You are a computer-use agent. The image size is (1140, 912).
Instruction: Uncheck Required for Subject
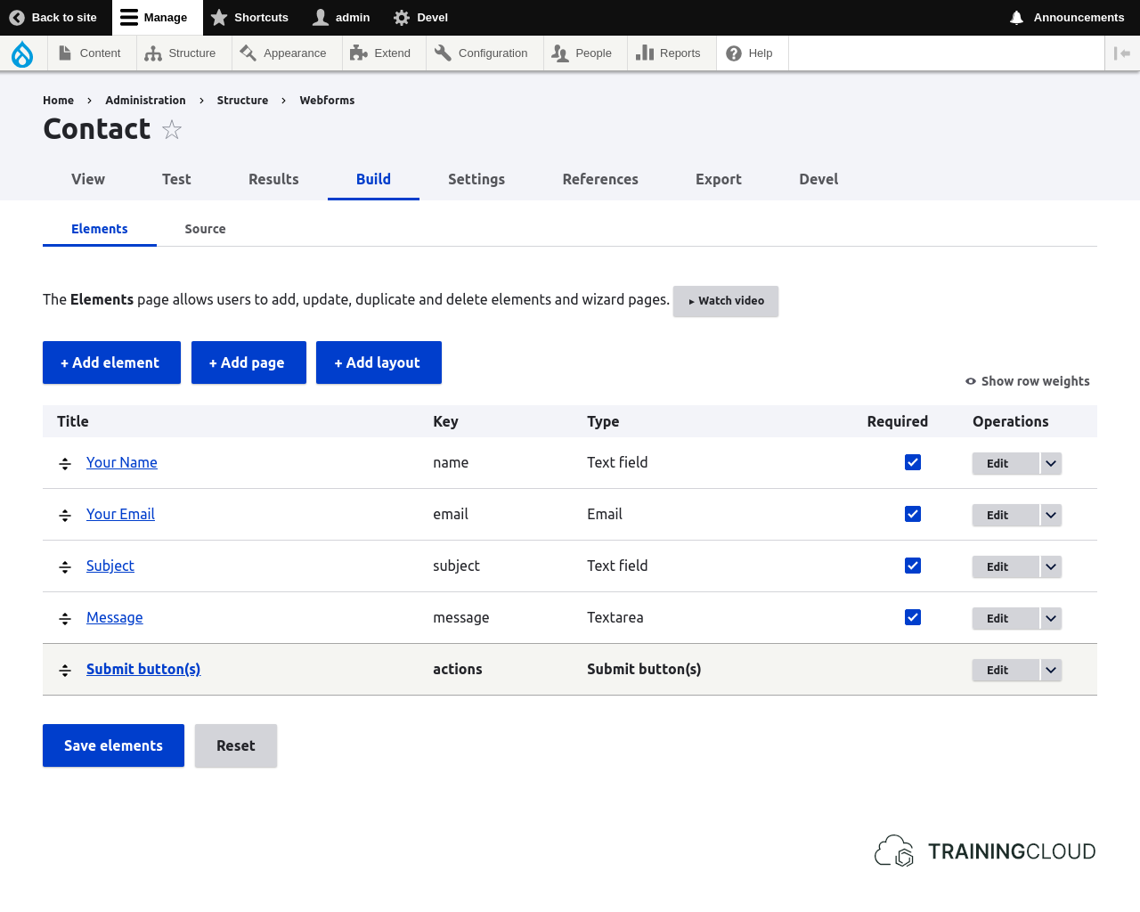pos(913,566)
